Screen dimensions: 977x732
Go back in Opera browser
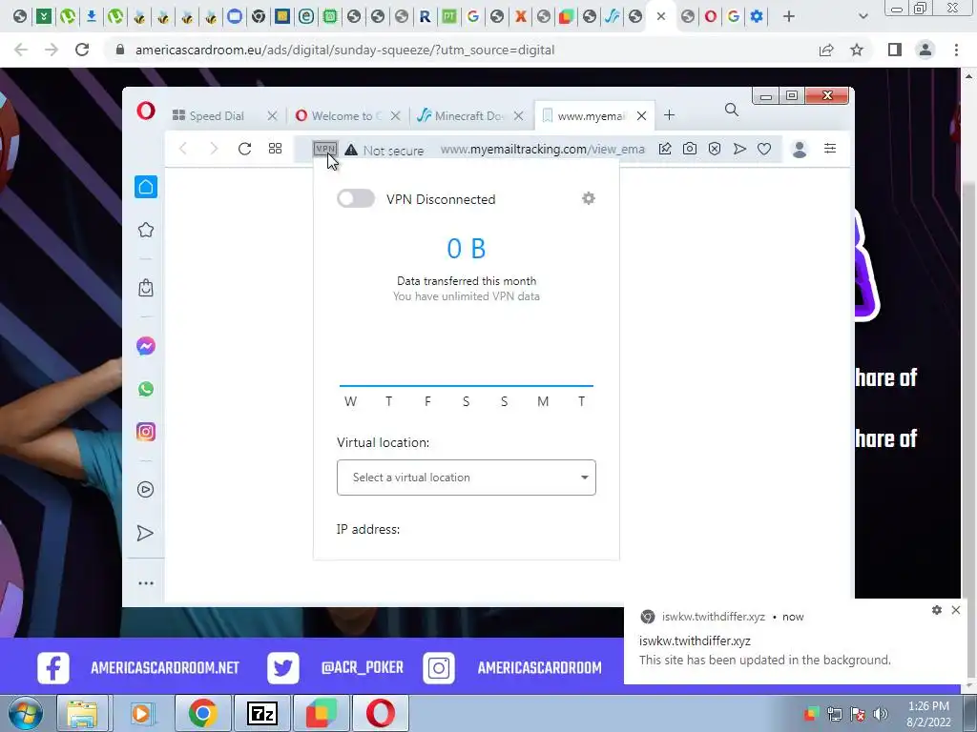pyautogui.click(x=182, y=149)
